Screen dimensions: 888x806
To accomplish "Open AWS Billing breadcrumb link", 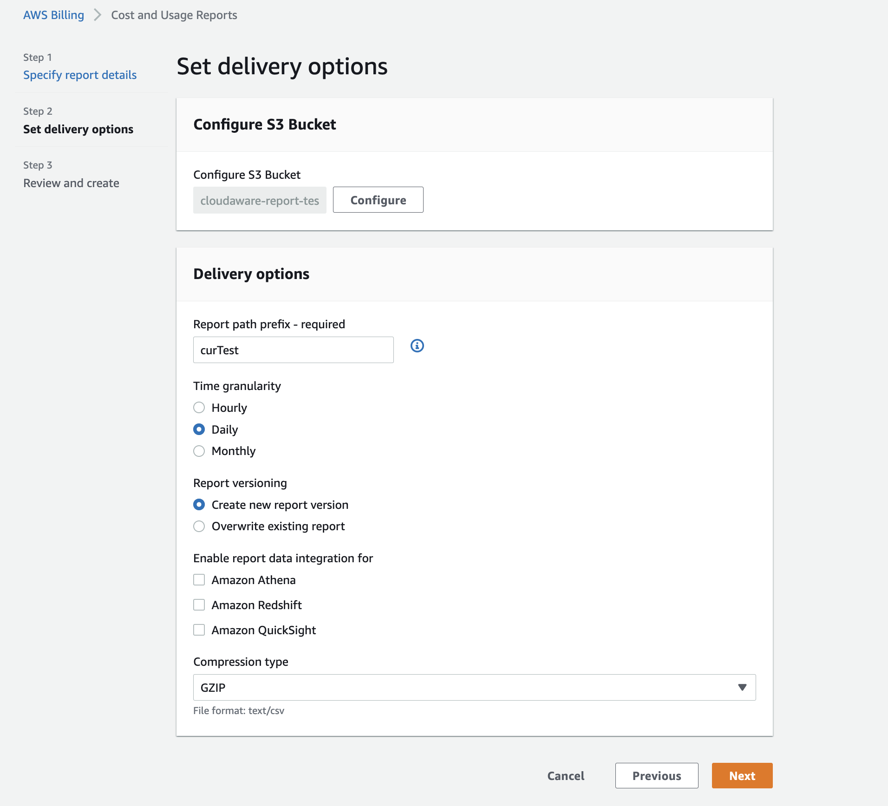I will click(53, 15).
